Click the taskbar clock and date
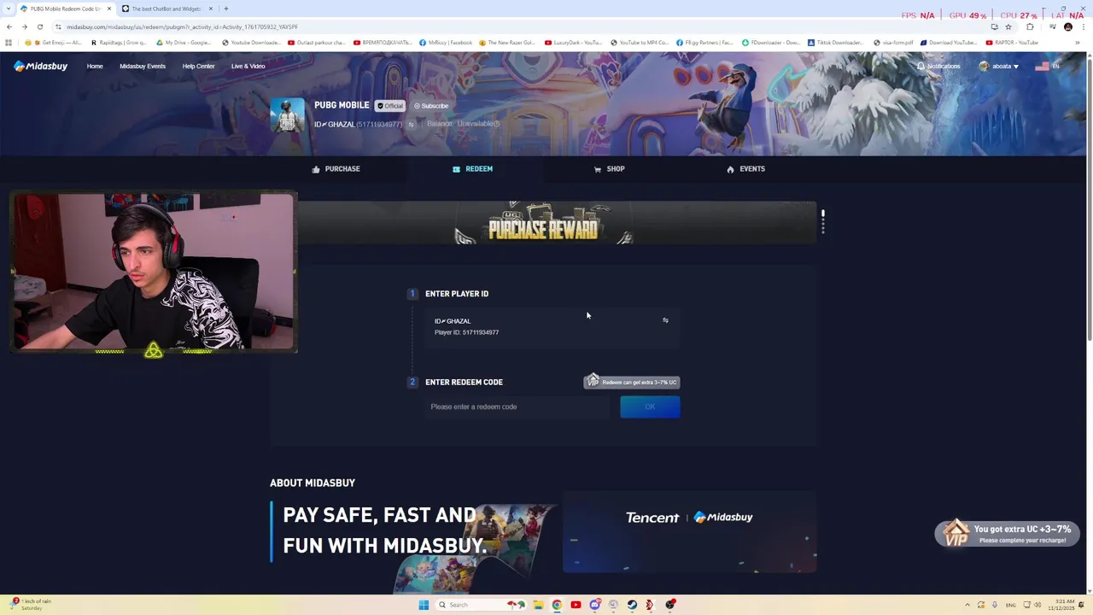 click(1063, 605)
